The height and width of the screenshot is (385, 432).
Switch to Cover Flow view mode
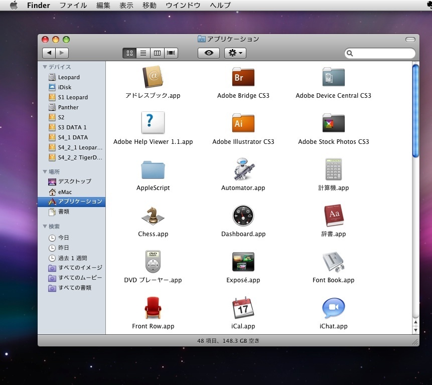click(171, 53)
